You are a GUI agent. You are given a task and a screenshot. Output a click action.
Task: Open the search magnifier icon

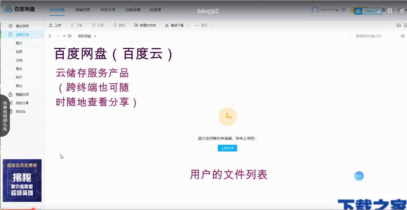pyautogui.click(x=403, y=36)
